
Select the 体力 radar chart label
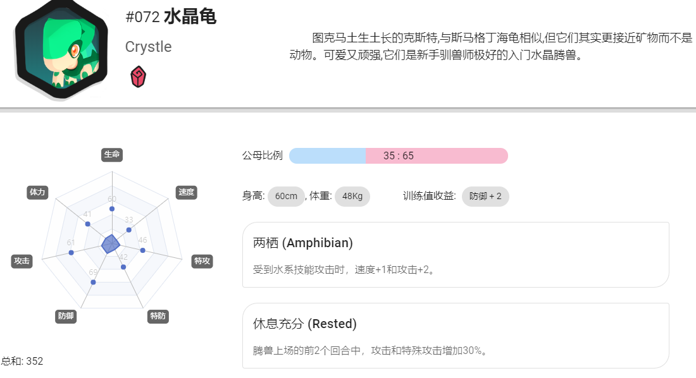coord(37,192)
